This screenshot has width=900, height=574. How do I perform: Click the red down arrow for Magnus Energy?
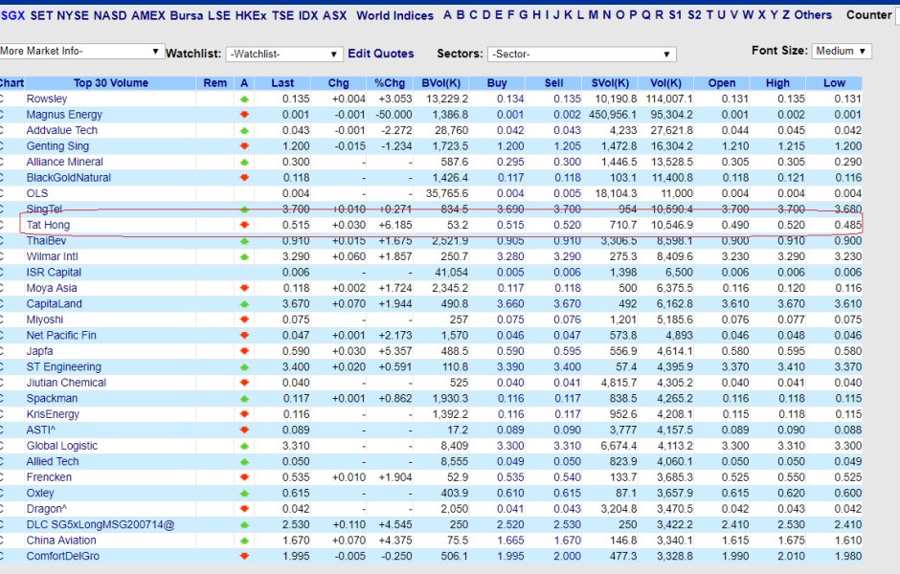click(x=244, y=115)
